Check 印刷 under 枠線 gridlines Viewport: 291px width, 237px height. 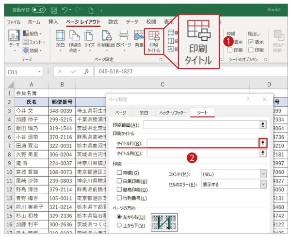coord(230,50)
